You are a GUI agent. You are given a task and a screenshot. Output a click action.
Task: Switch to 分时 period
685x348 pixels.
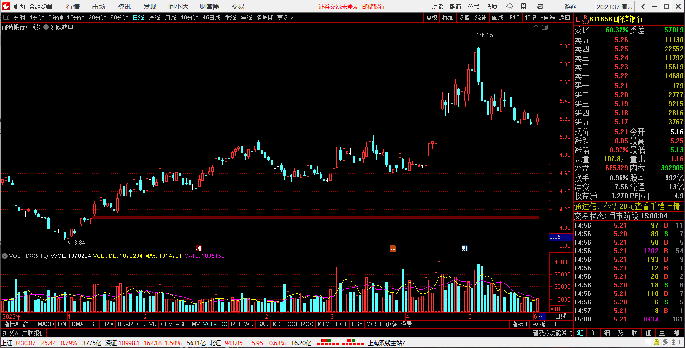(20, 18)
